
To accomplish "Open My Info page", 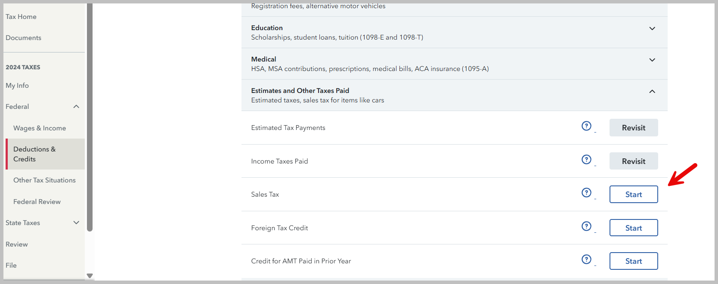I will point(17,86).
